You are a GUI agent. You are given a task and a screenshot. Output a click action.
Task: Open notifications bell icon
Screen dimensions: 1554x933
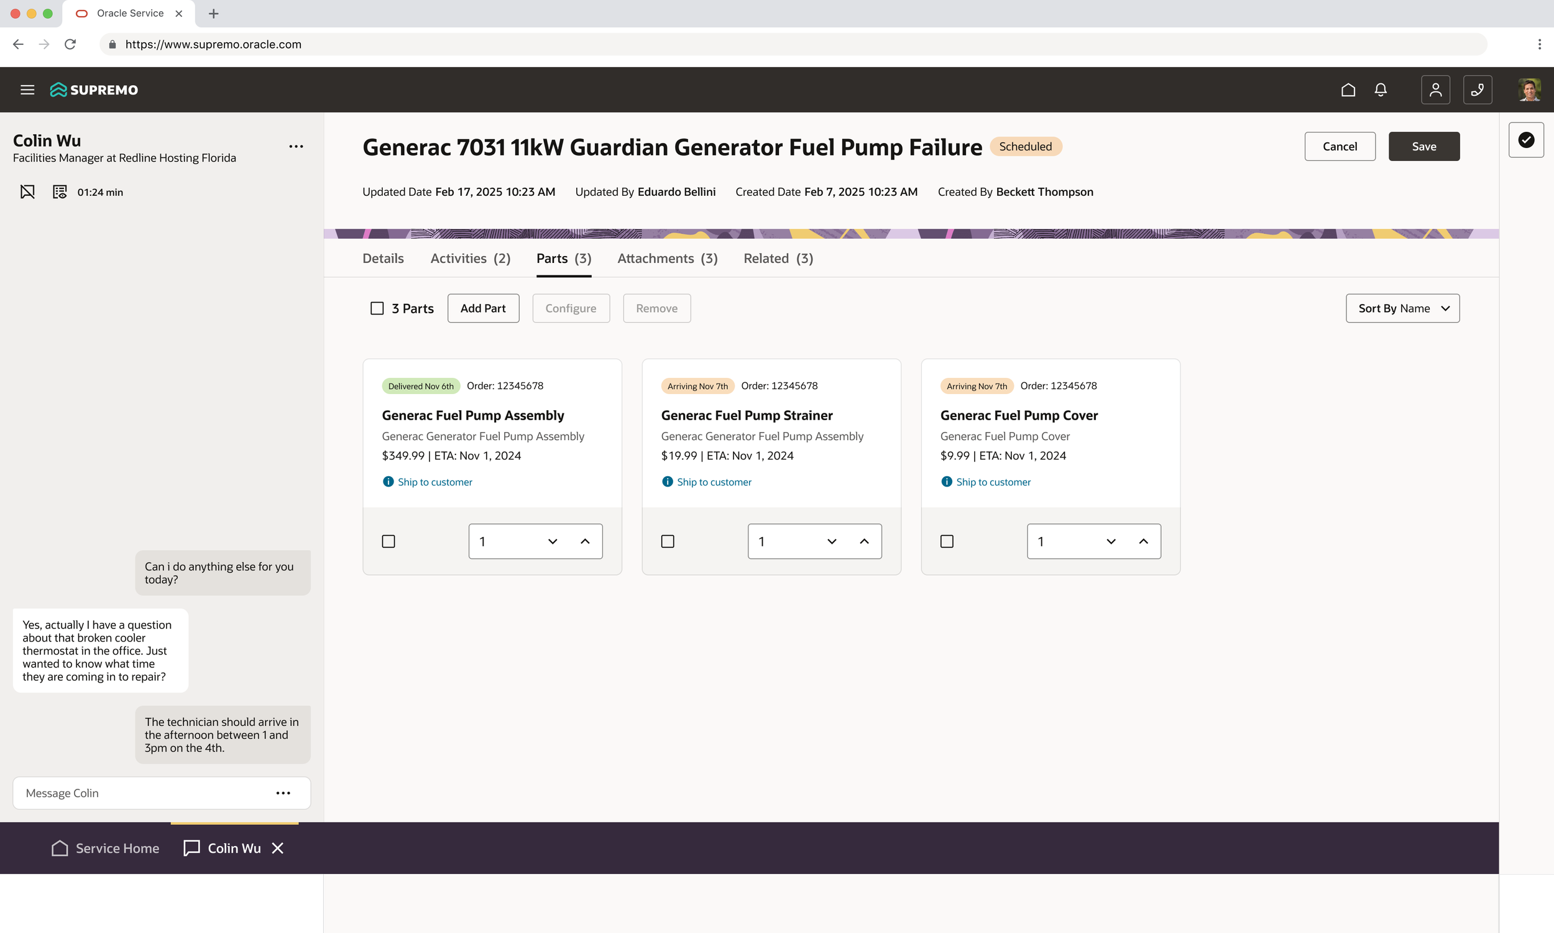pos(1381,90)
